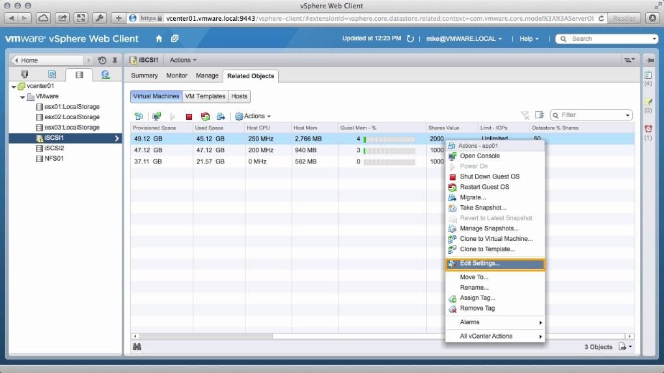This screenshot has height=373, width=664.
Task: Pin the right sidebar panel
Action: (650, 60)
